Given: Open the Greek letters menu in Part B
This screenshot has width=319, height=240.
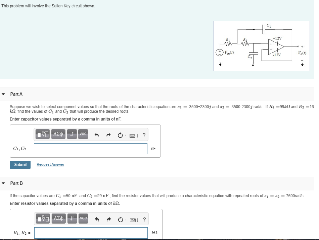Looking at the screenshot, I should tap(58, 219).
